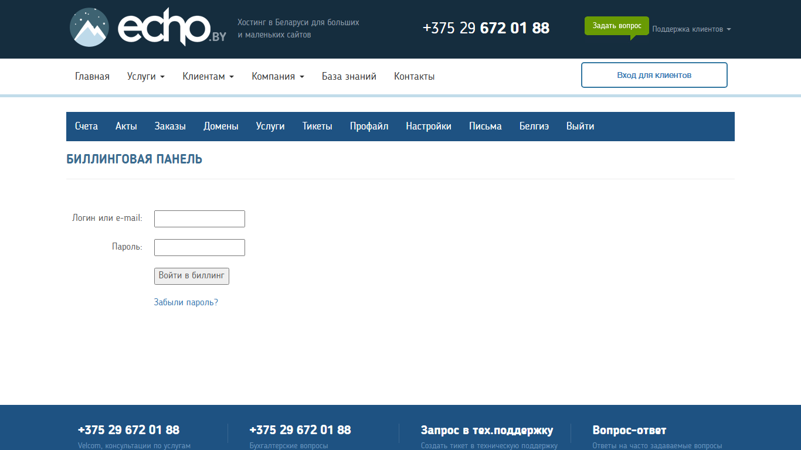The height and width of the screenshot is (450, 801).
Task: Open the Письма tab
Action: [486, 127]
